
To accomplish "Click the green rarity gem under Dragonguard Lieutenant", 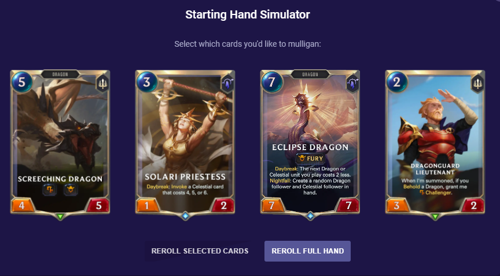I will coord(435,217).
